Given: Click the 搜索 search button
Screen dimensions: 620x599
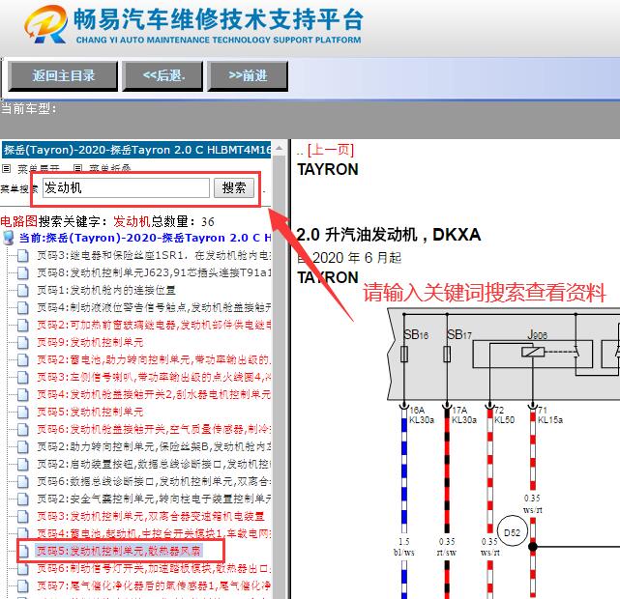Looking at the screenshot, I should [234, 188].
